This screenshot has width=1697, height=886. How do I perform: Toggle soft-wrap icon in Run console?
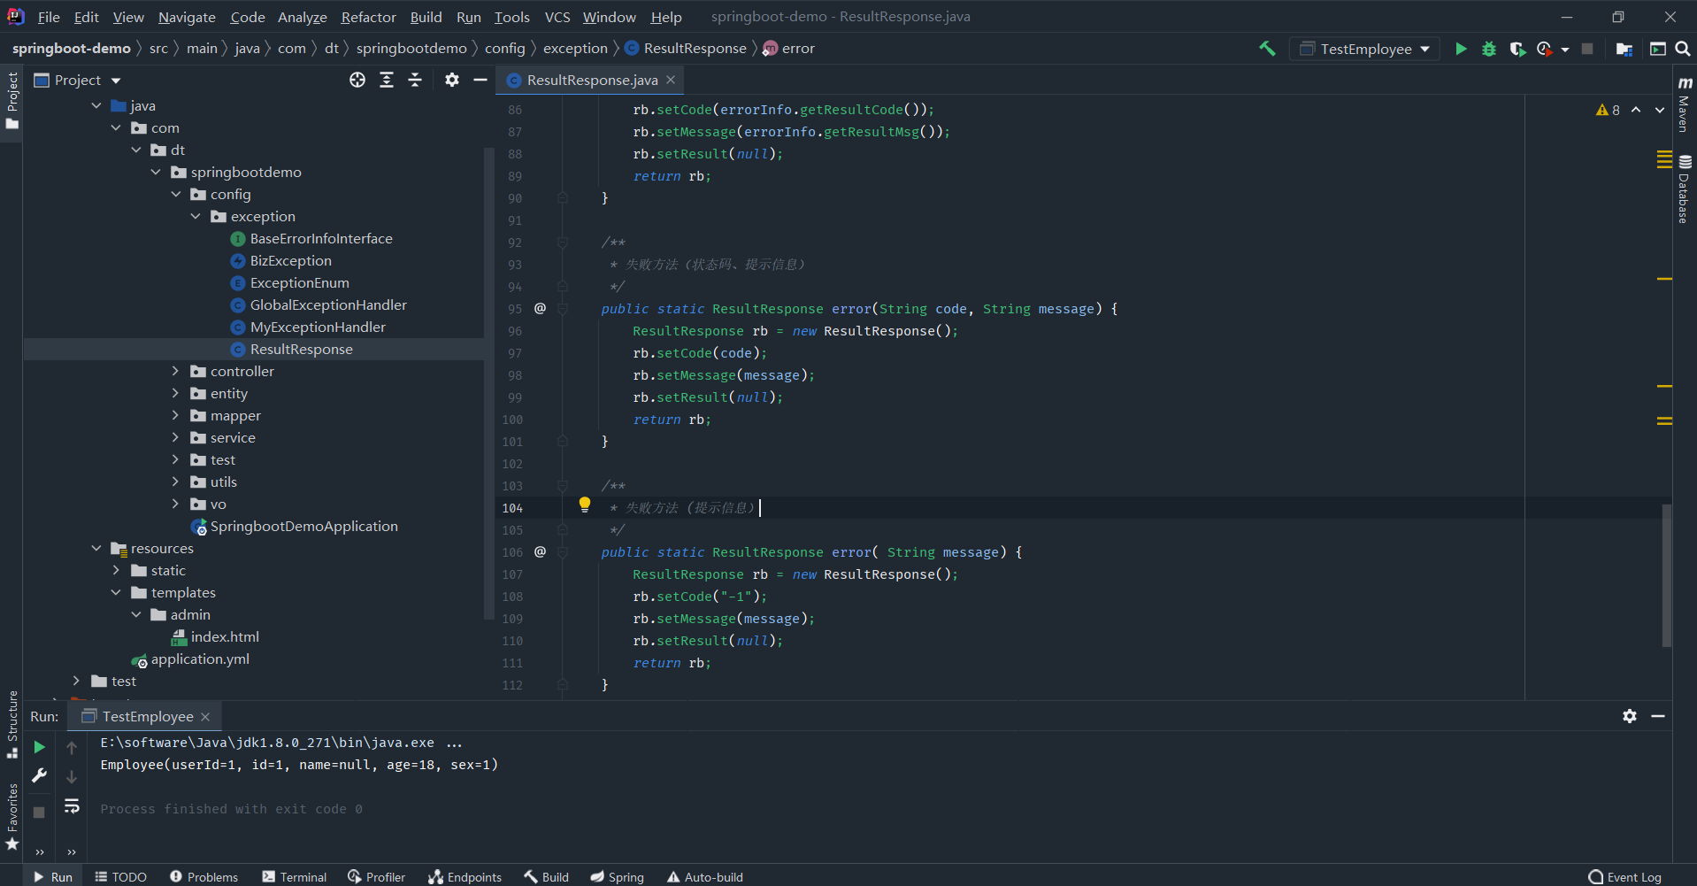point(72,806)
